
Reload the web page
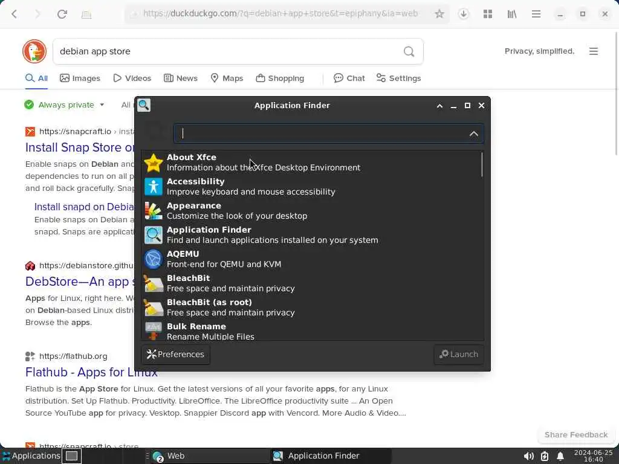click(x=62, y=14)
